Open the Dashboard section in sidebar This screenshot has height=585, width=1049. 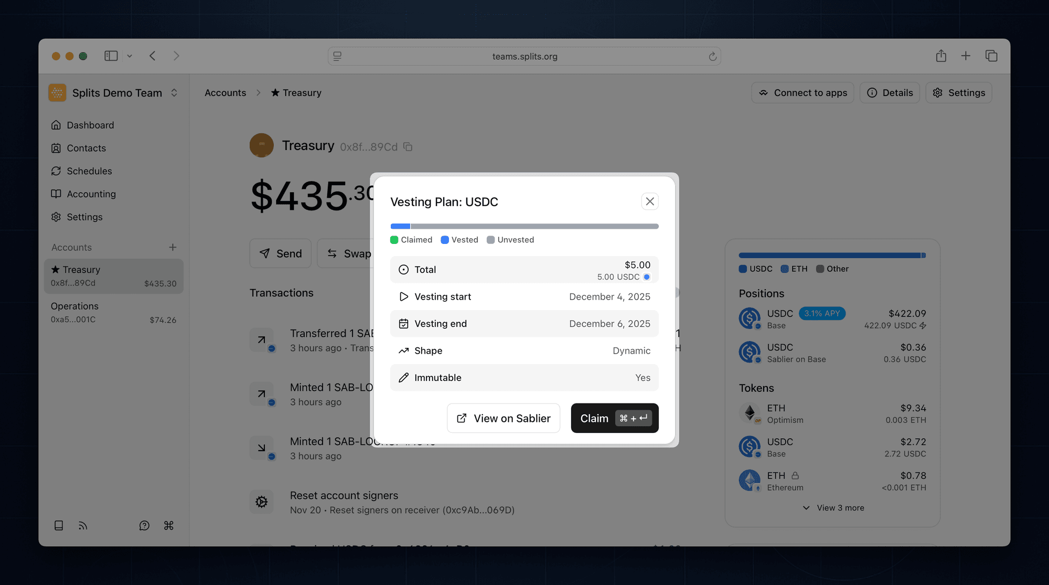point(90,125)
